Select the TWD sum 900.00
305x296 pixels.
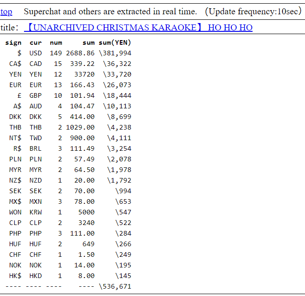[82, 138]
